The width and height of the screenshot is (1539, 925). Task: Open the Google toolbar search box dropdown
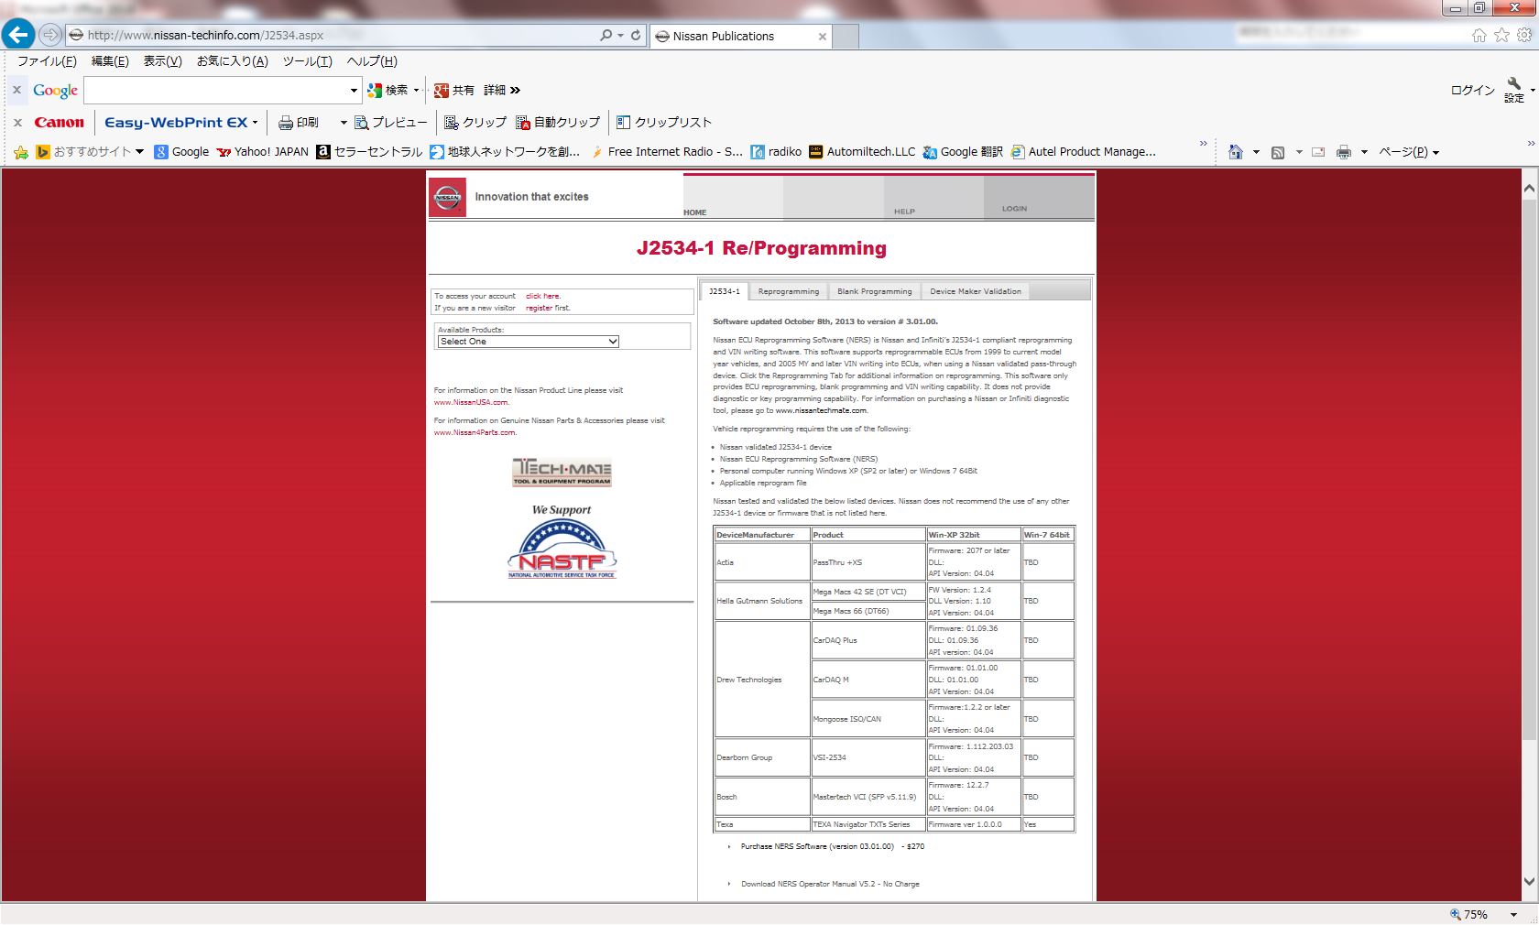click(354, 90)
